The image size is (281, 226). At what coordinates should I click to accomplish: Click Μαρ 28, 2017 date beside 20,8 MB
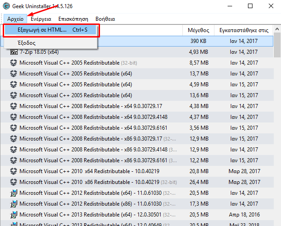(x=244, y=171)
